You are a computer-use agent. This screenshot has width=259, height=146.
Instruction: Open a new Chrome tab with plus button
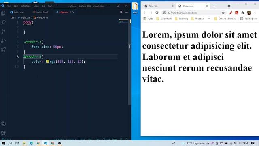[214, 6]
